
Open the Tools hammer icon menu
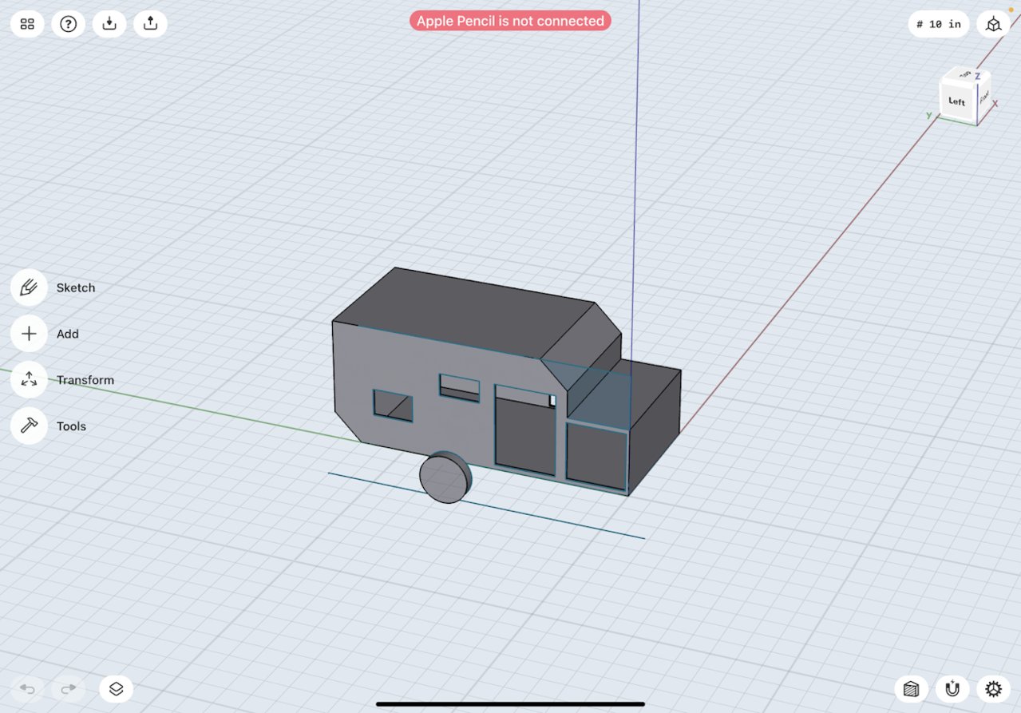30,426
